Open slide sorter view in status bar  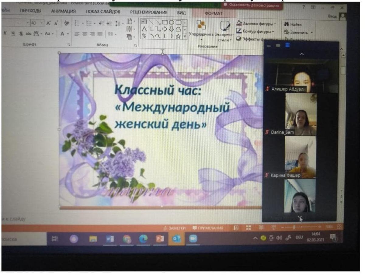pos(248,228)
